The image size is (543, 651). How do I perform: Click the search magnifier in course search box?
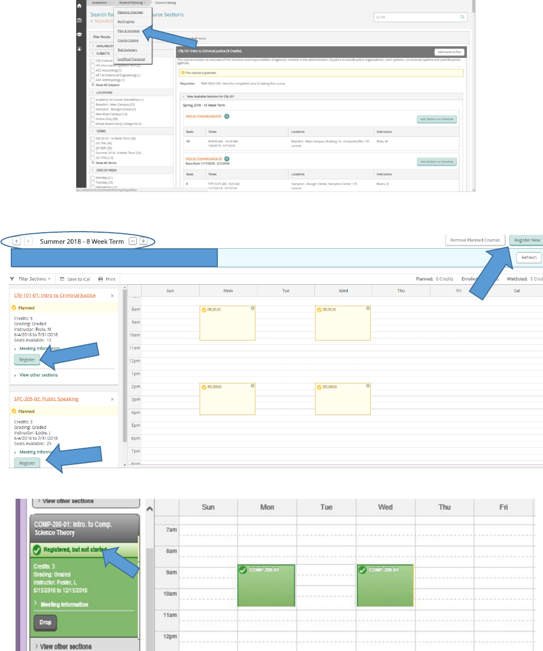tap(463, 17)
